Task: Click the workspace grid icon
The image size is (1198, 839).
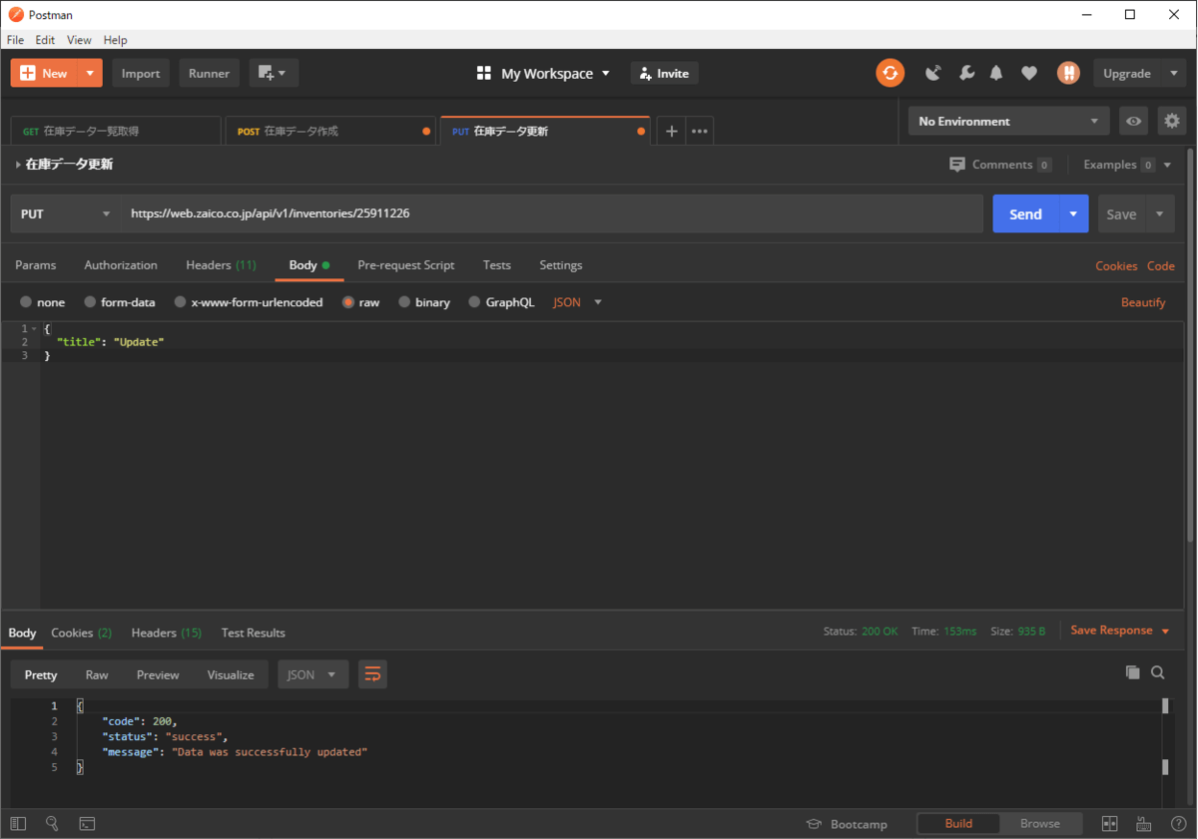Action: [x=484, y=73]
